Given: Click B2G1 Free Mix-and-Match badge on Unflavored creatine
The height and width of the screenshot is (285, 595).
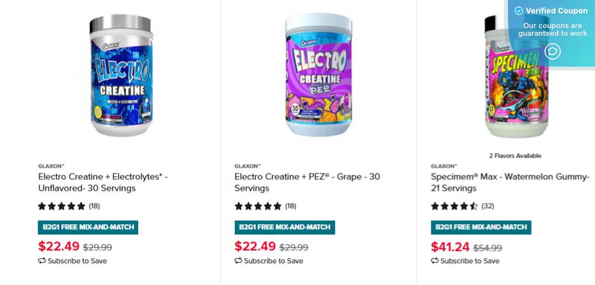Looking at the screenshot, I should [88, 227].
